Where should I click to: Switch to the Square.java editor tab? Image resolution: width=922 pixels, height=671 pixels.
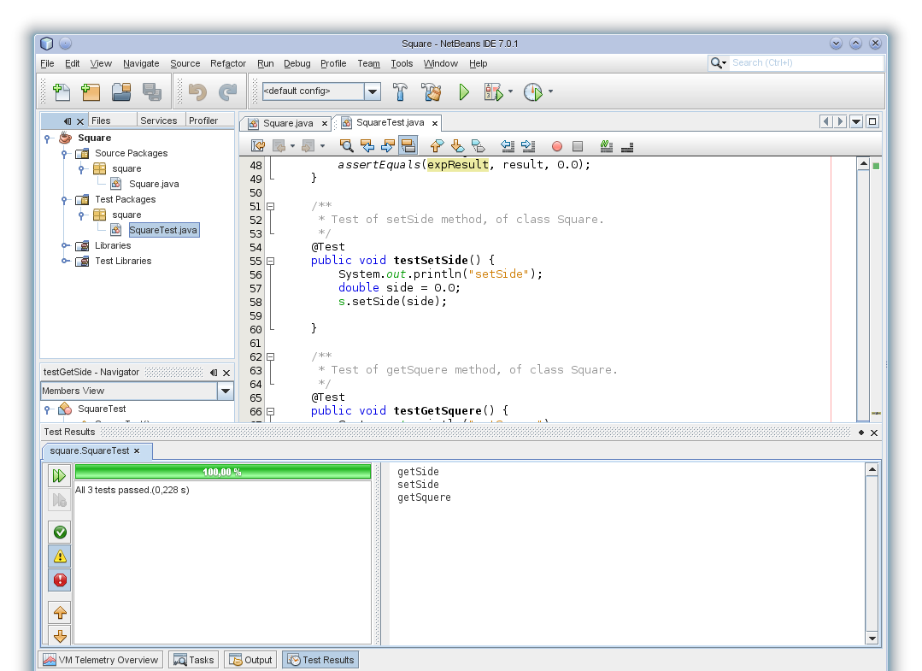[x=288, y=123]
